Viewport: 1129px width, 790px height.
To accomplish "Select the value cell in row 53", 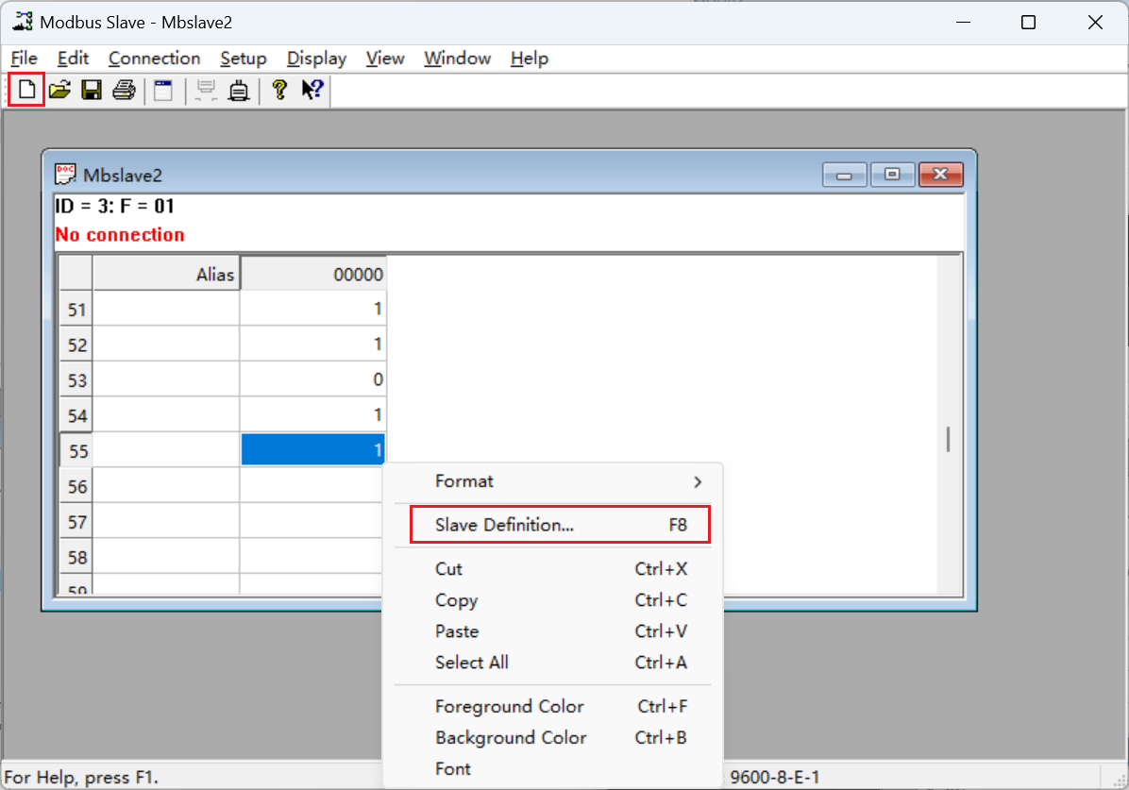I will (x=313, y=379).
